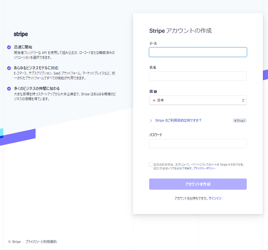Click checkmark icon beside 多くのビジネスの仲間に加わる
268x250 pixels.
(9, 89)
